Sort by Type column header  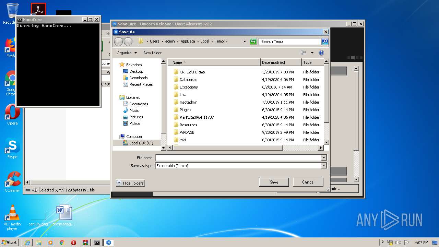312,62
